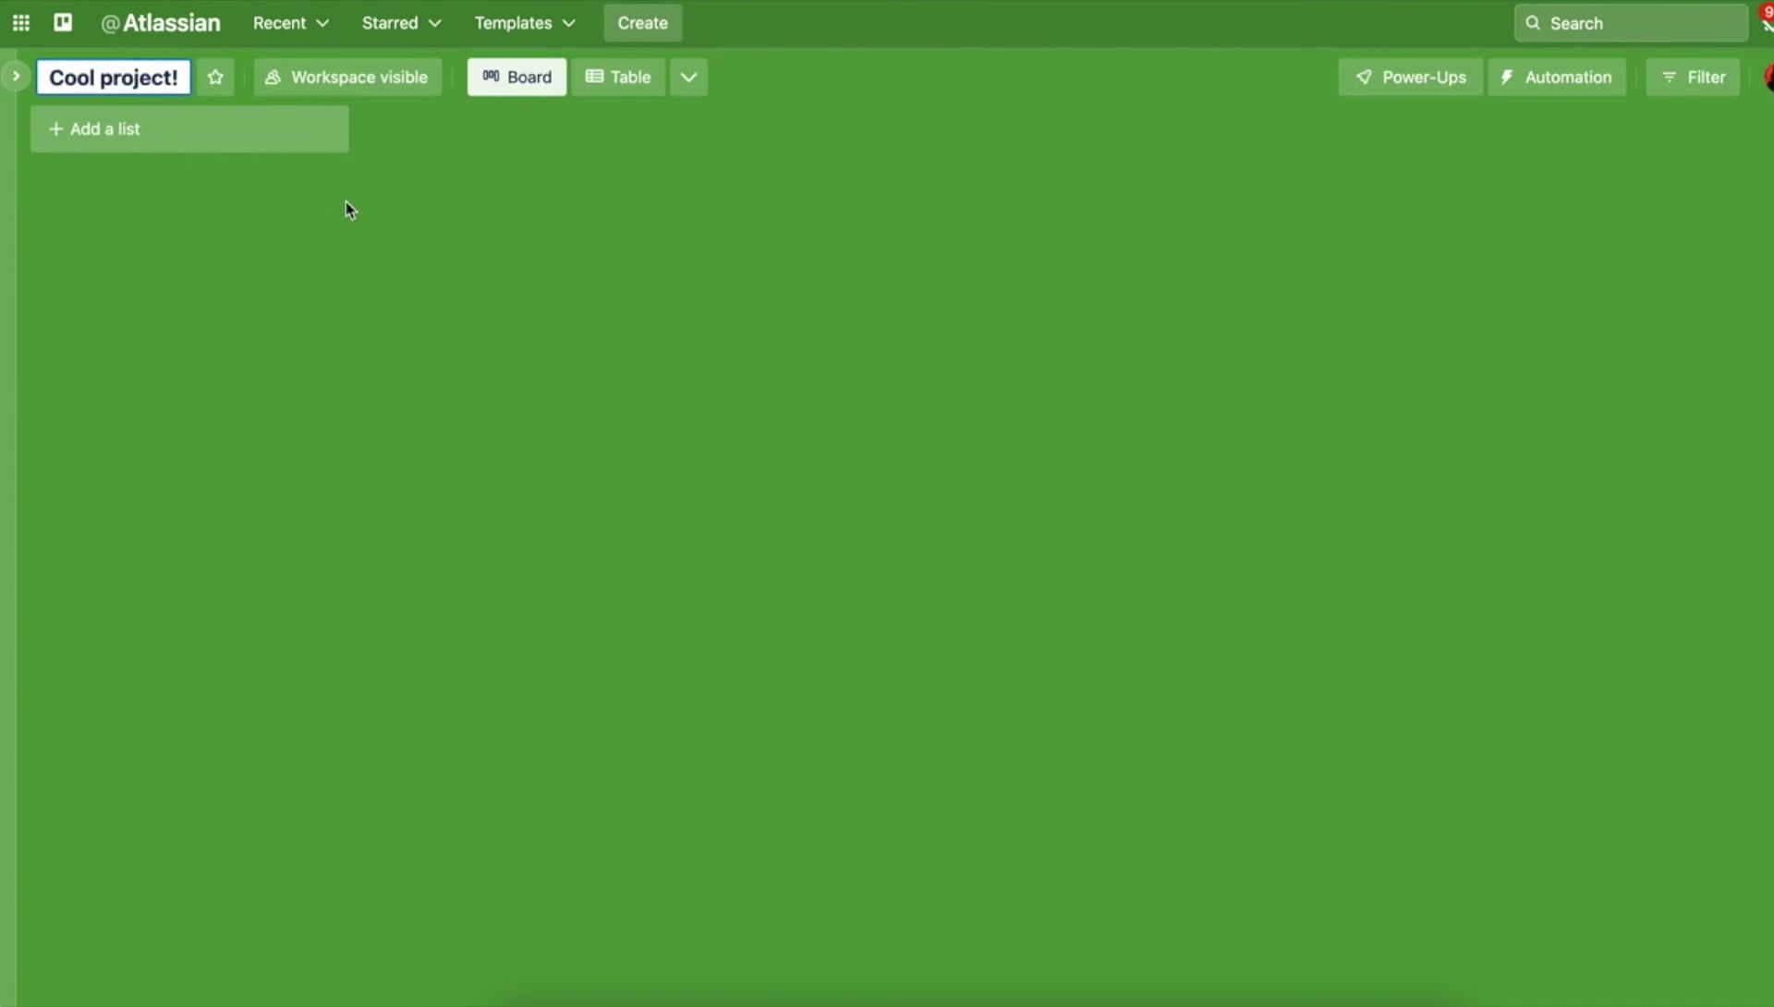Open Automation menu
The height and width of the screenshot is (1007, 1774).
(x=1557, y=78)
